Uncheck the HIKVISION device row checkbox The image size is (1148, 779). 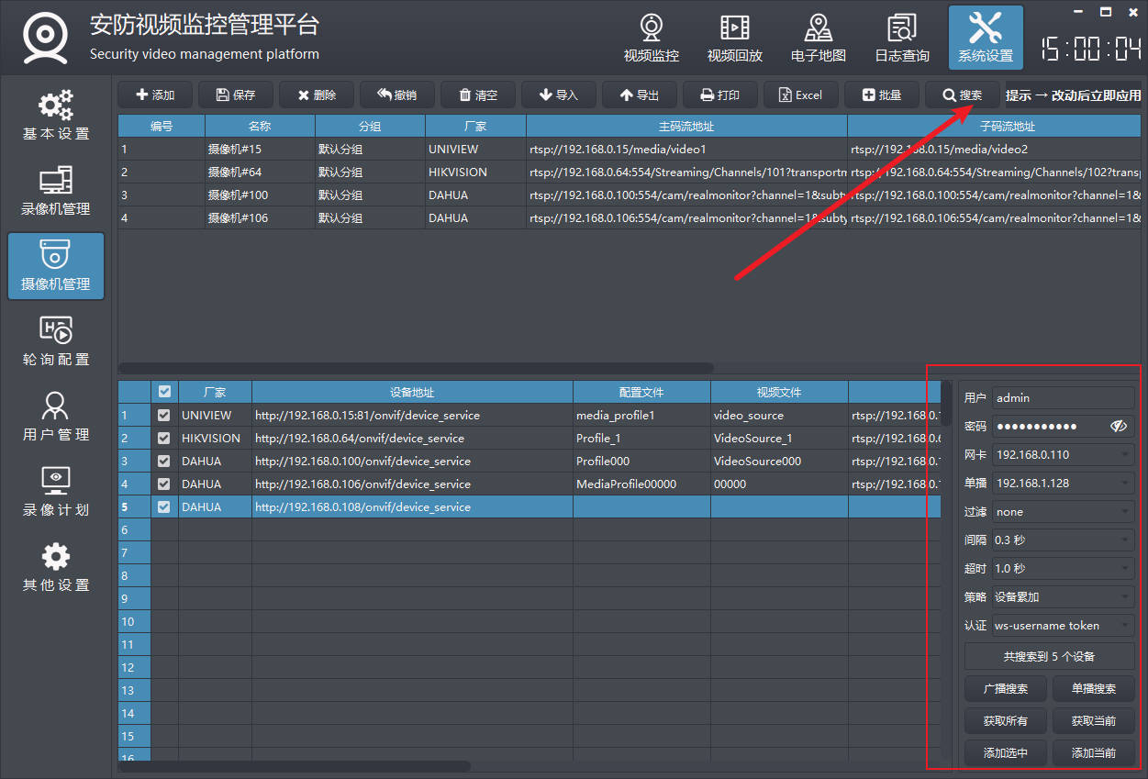[x=164, y=439]
